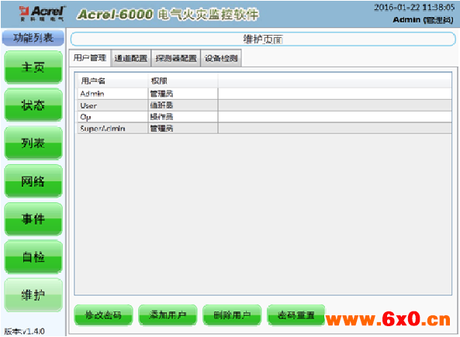Viewport: 460px width, 337px height.
Task: Click the 权限 column header
Action: pyautogui.click(x=183, y=81)
